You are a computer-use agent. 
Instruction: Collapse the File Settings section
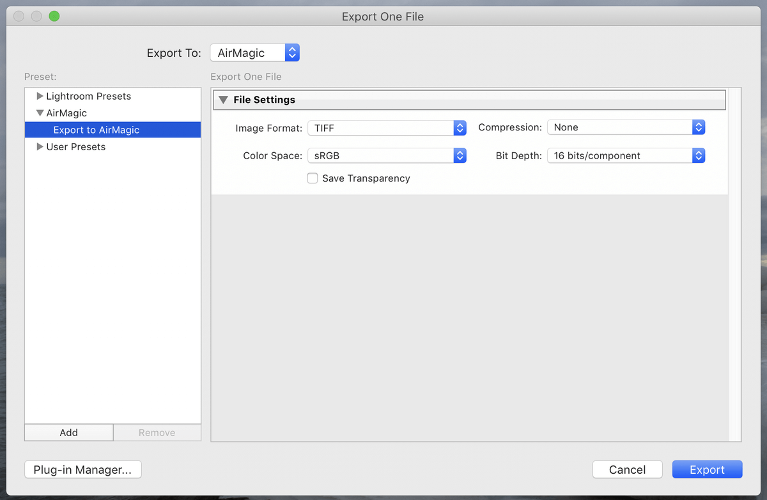pos(223,100)
